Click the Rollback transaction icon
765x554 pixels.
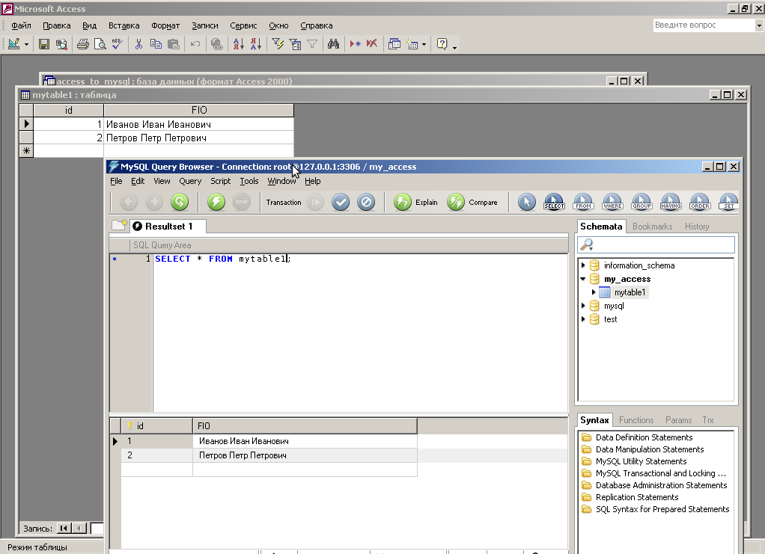[x=366, y=202]
